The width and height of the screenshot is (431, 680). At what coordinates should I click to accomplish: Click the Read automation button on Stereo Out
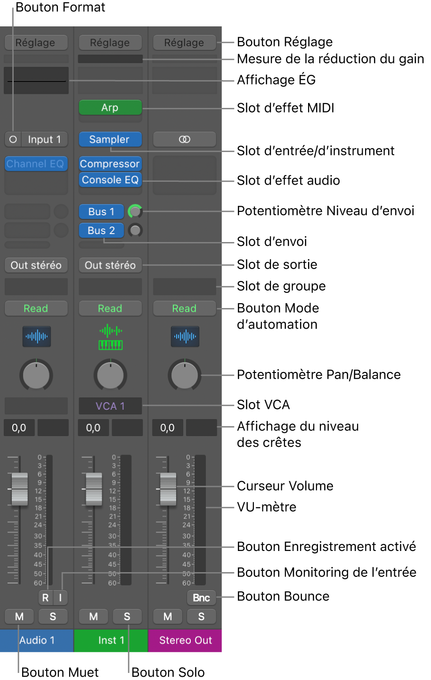184,308
